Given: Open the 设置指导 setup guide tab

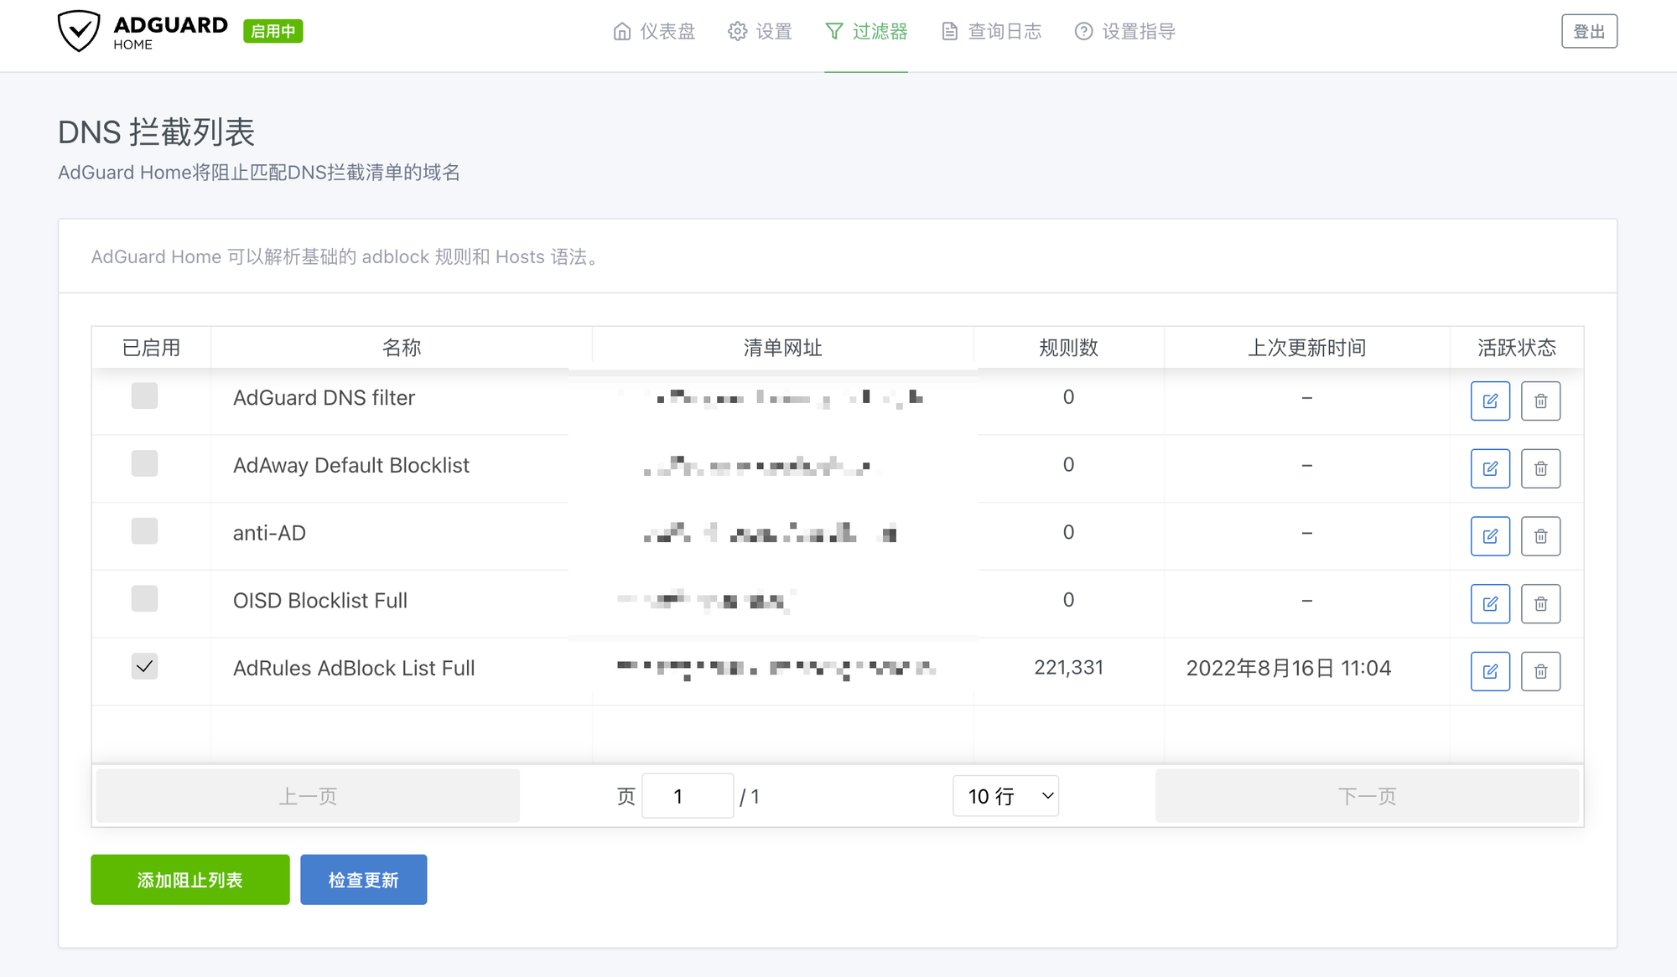Looking at the screenshot, I should tap(1125, 32).
